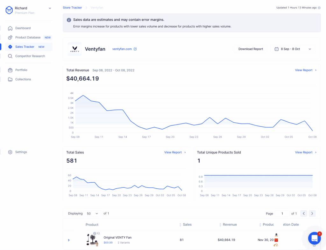Viewport: 326px width, 250px height.
Task: Click the sales count 81 in the product row
Action: pos(182,240)
